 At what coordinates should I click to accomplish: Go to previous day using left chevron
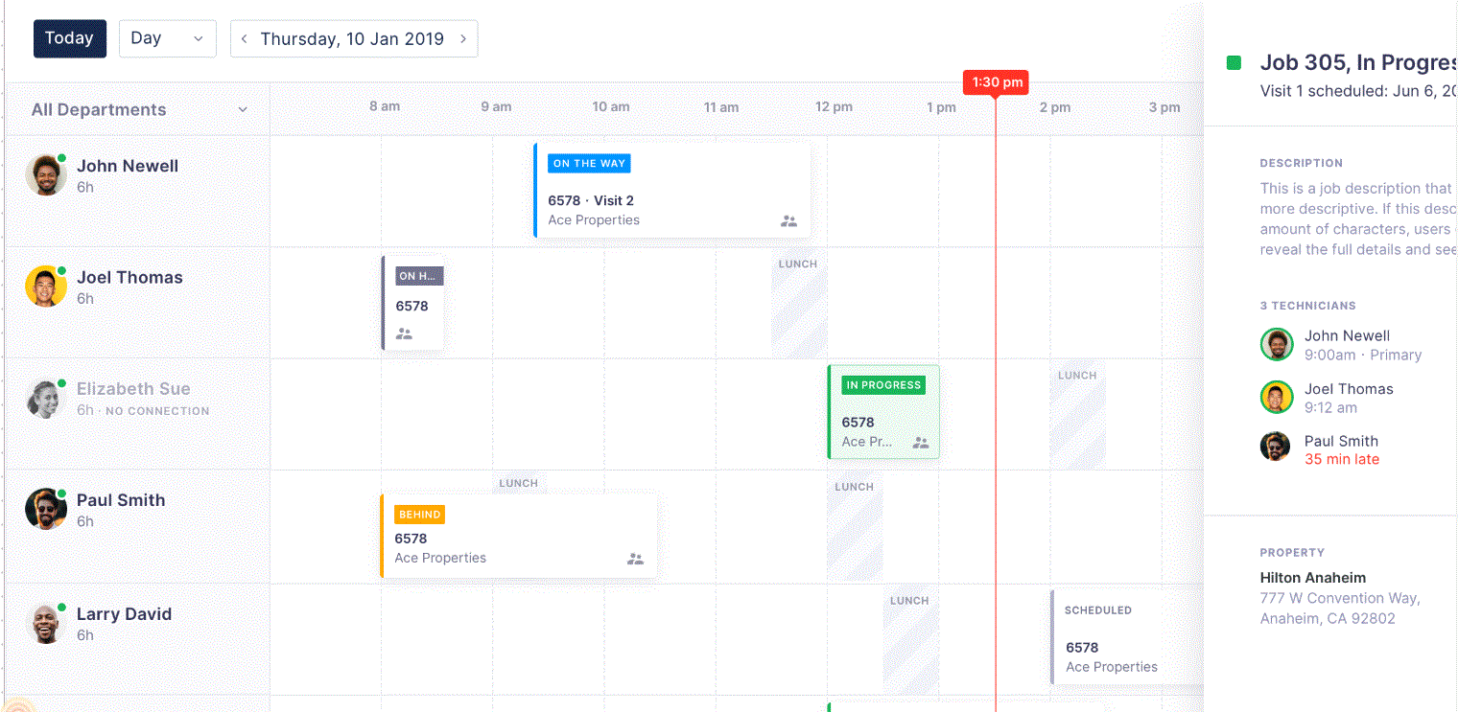(x=245, y=39)
